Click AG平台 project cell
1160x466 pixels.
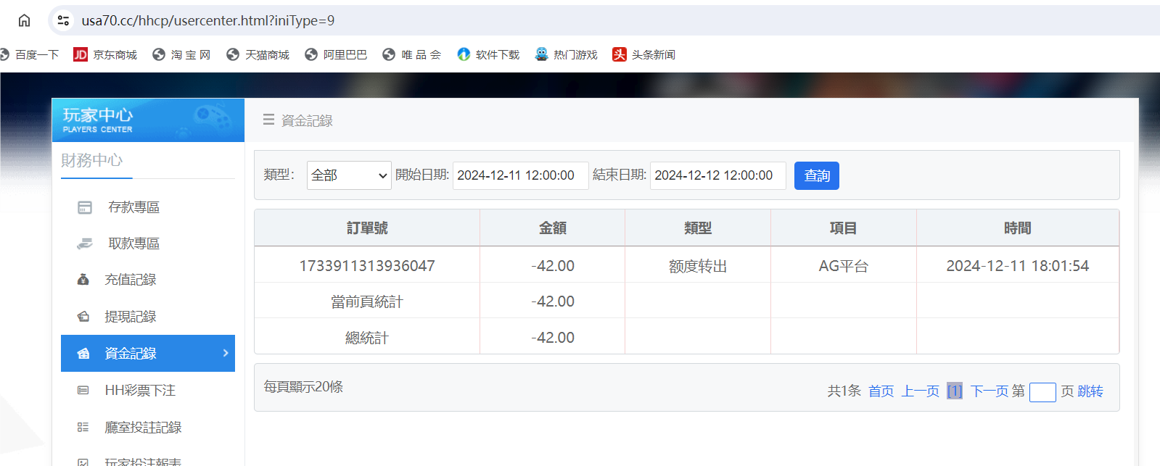(x=844, y=266)
